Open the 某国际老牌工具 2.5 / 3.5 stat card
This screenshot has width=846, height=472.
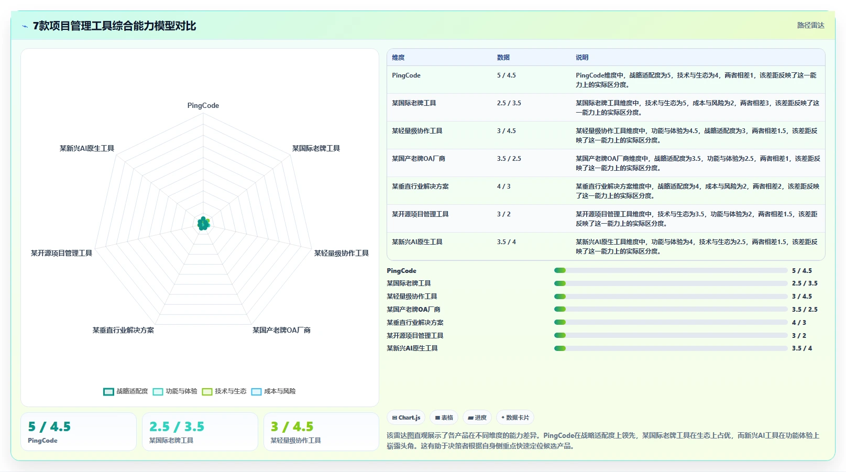[x=200, y=432]
